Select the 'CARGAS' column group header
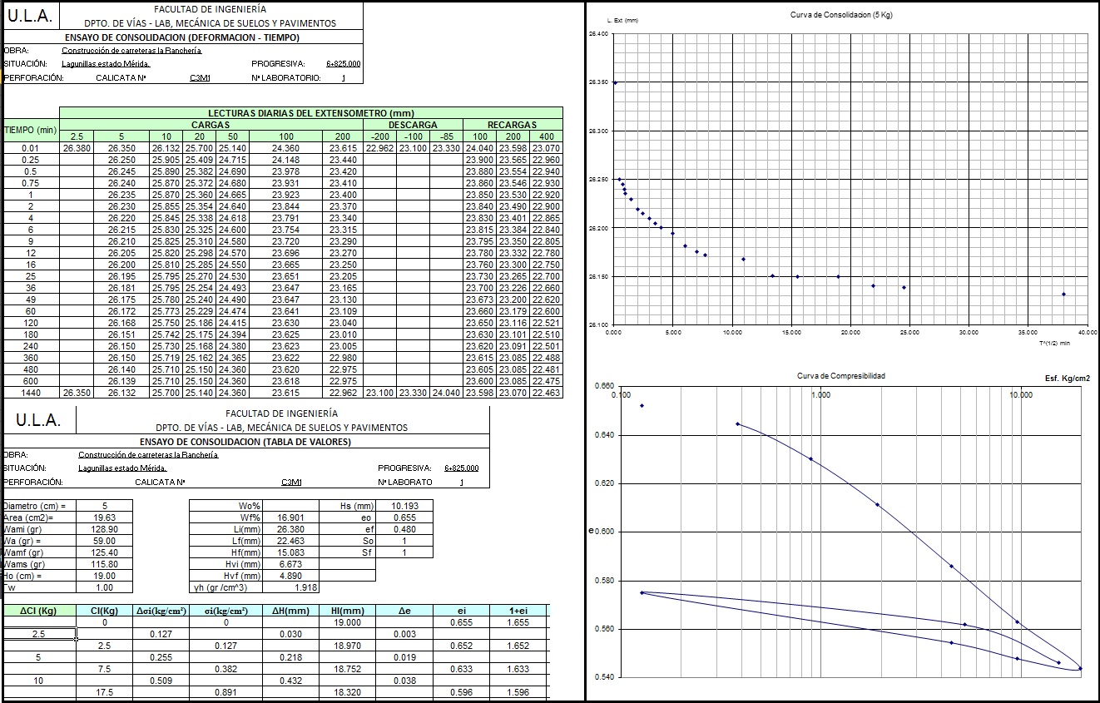 pos(211,125)
